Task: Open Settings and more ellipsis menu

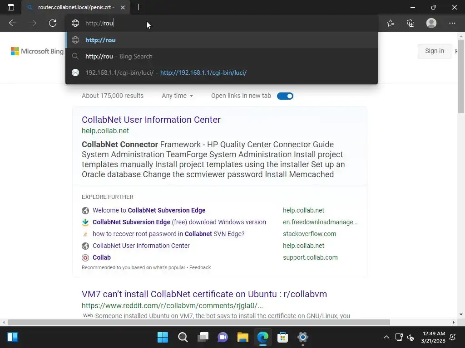Action: pos(452,23)
